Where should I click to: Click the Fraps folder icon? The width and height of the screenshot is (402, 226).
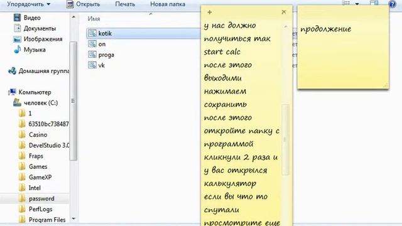click(x=23, y=156)
